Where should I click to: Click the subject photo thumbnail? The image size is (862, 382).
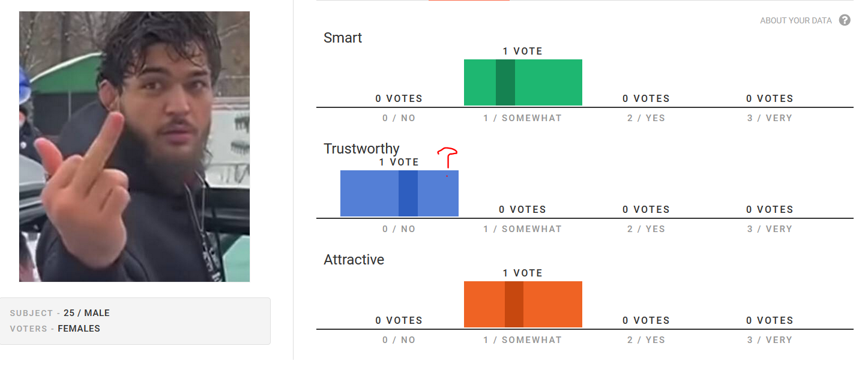134,146
